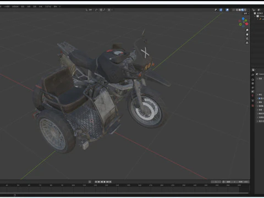Open the gizmo options dropdown arrow

tap(223, 10)
